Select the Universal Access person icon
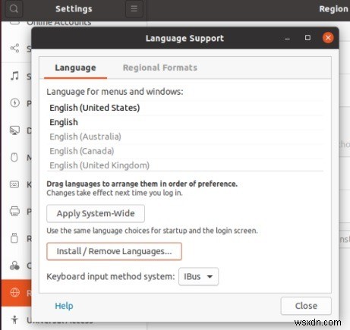Image resolution: width=350 pixels, height=330 pixels. [x=14, y=319]
